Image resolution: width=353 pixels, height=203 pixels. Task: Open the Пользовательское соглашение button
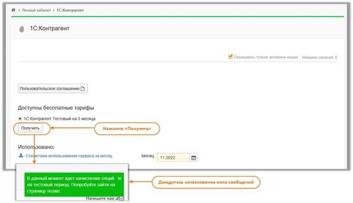pos(52,89)
